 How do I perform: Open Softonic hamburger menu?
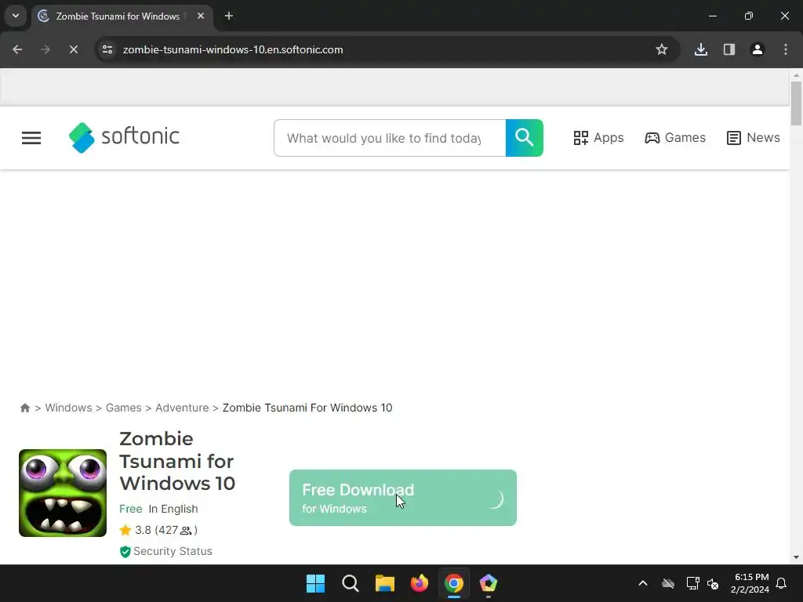pos(31,138)
